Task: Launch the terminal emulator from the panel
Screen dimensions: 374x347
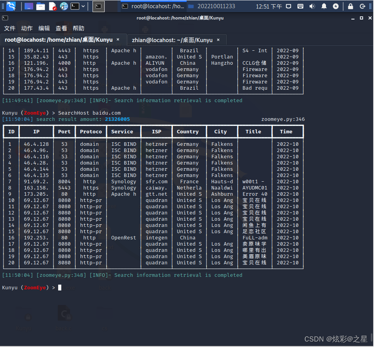Action: [x=75, y=6]
